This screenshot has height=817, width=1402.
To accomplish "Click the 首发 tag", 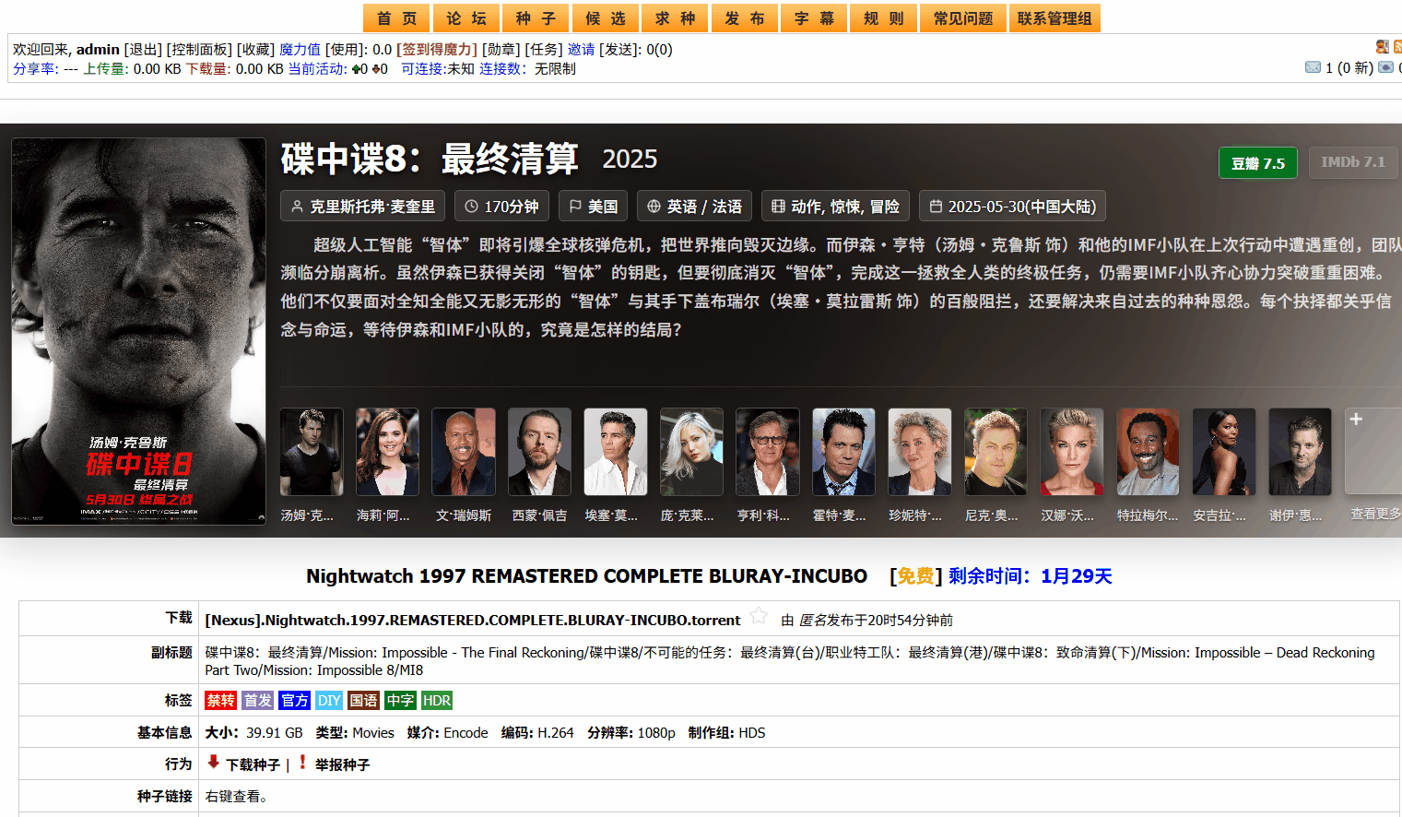I will [x=258, y=701].
